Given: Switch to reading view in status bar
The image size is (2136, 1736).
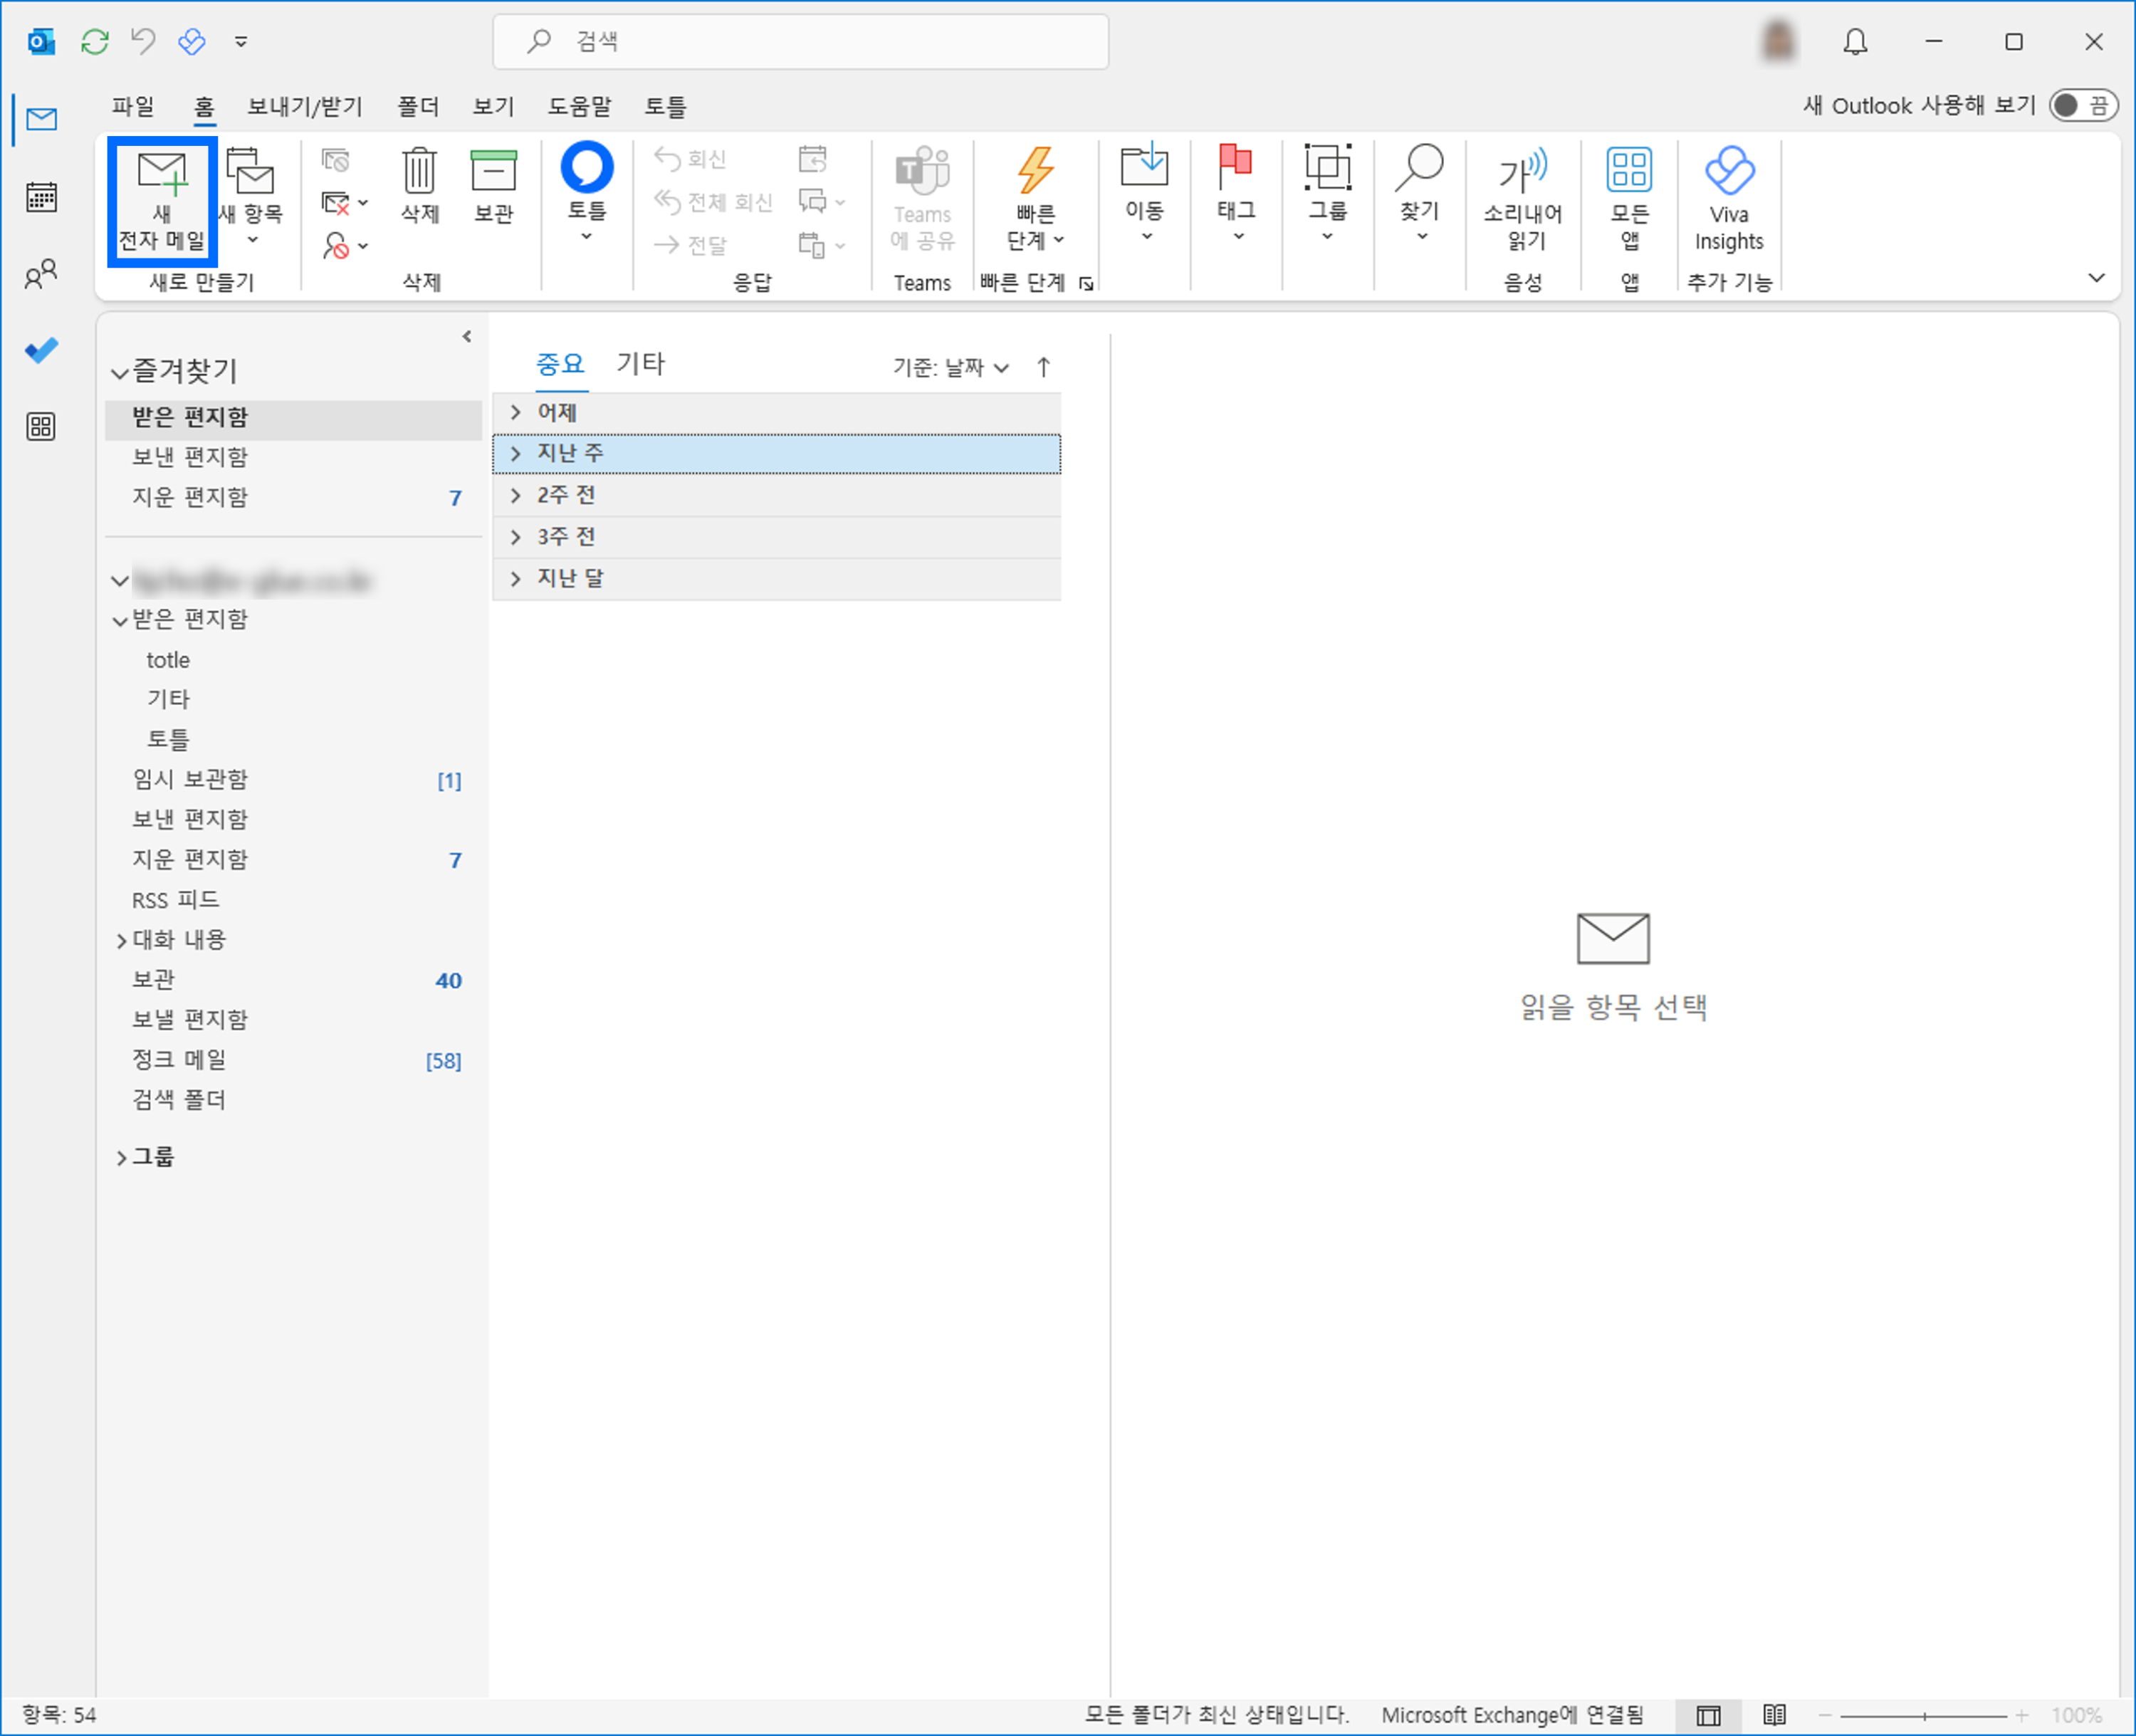Looking at the screenshot, I should (1774, 1715).
